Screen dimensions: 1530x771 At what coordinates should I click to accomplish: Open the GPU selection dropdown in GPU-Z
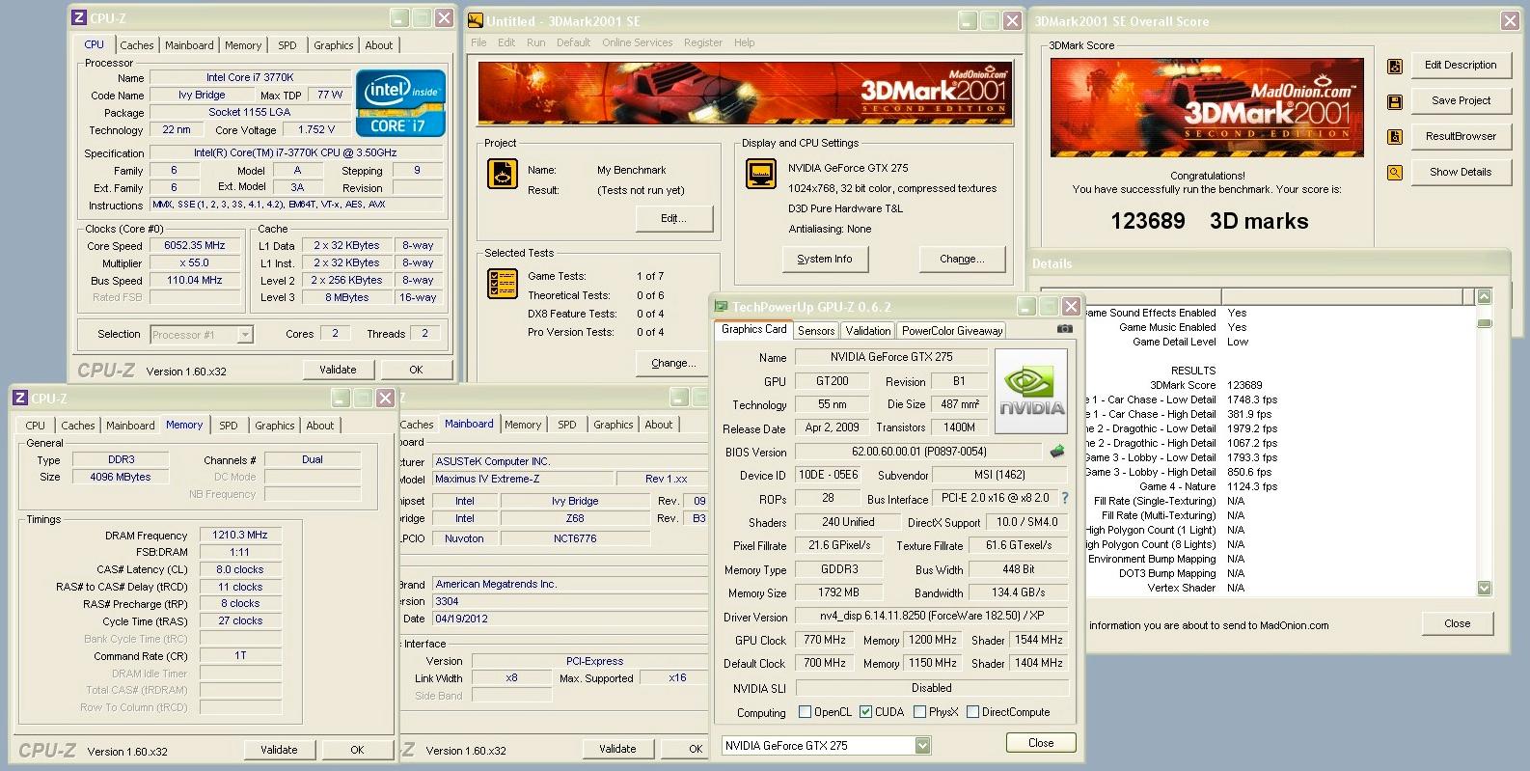click(922, 745)
